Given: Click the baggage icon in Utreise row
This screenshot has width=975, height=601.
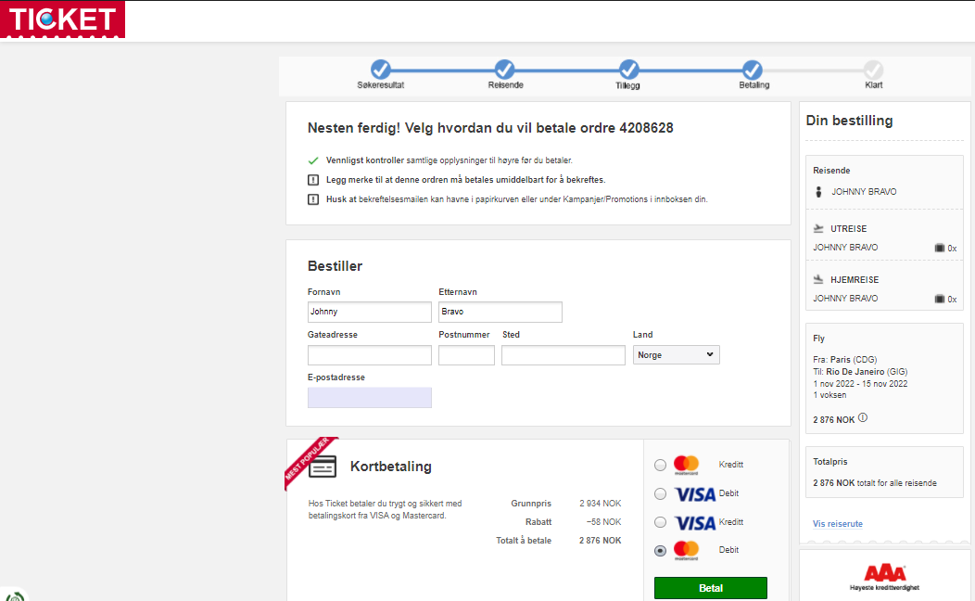Looking at the screenshot, I should click(940, 248).
